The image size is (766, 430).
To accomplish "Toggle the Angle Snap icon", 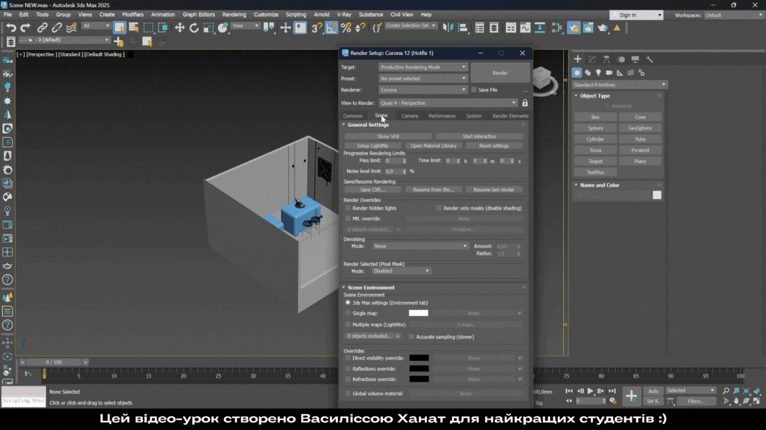I will (331, 28).
